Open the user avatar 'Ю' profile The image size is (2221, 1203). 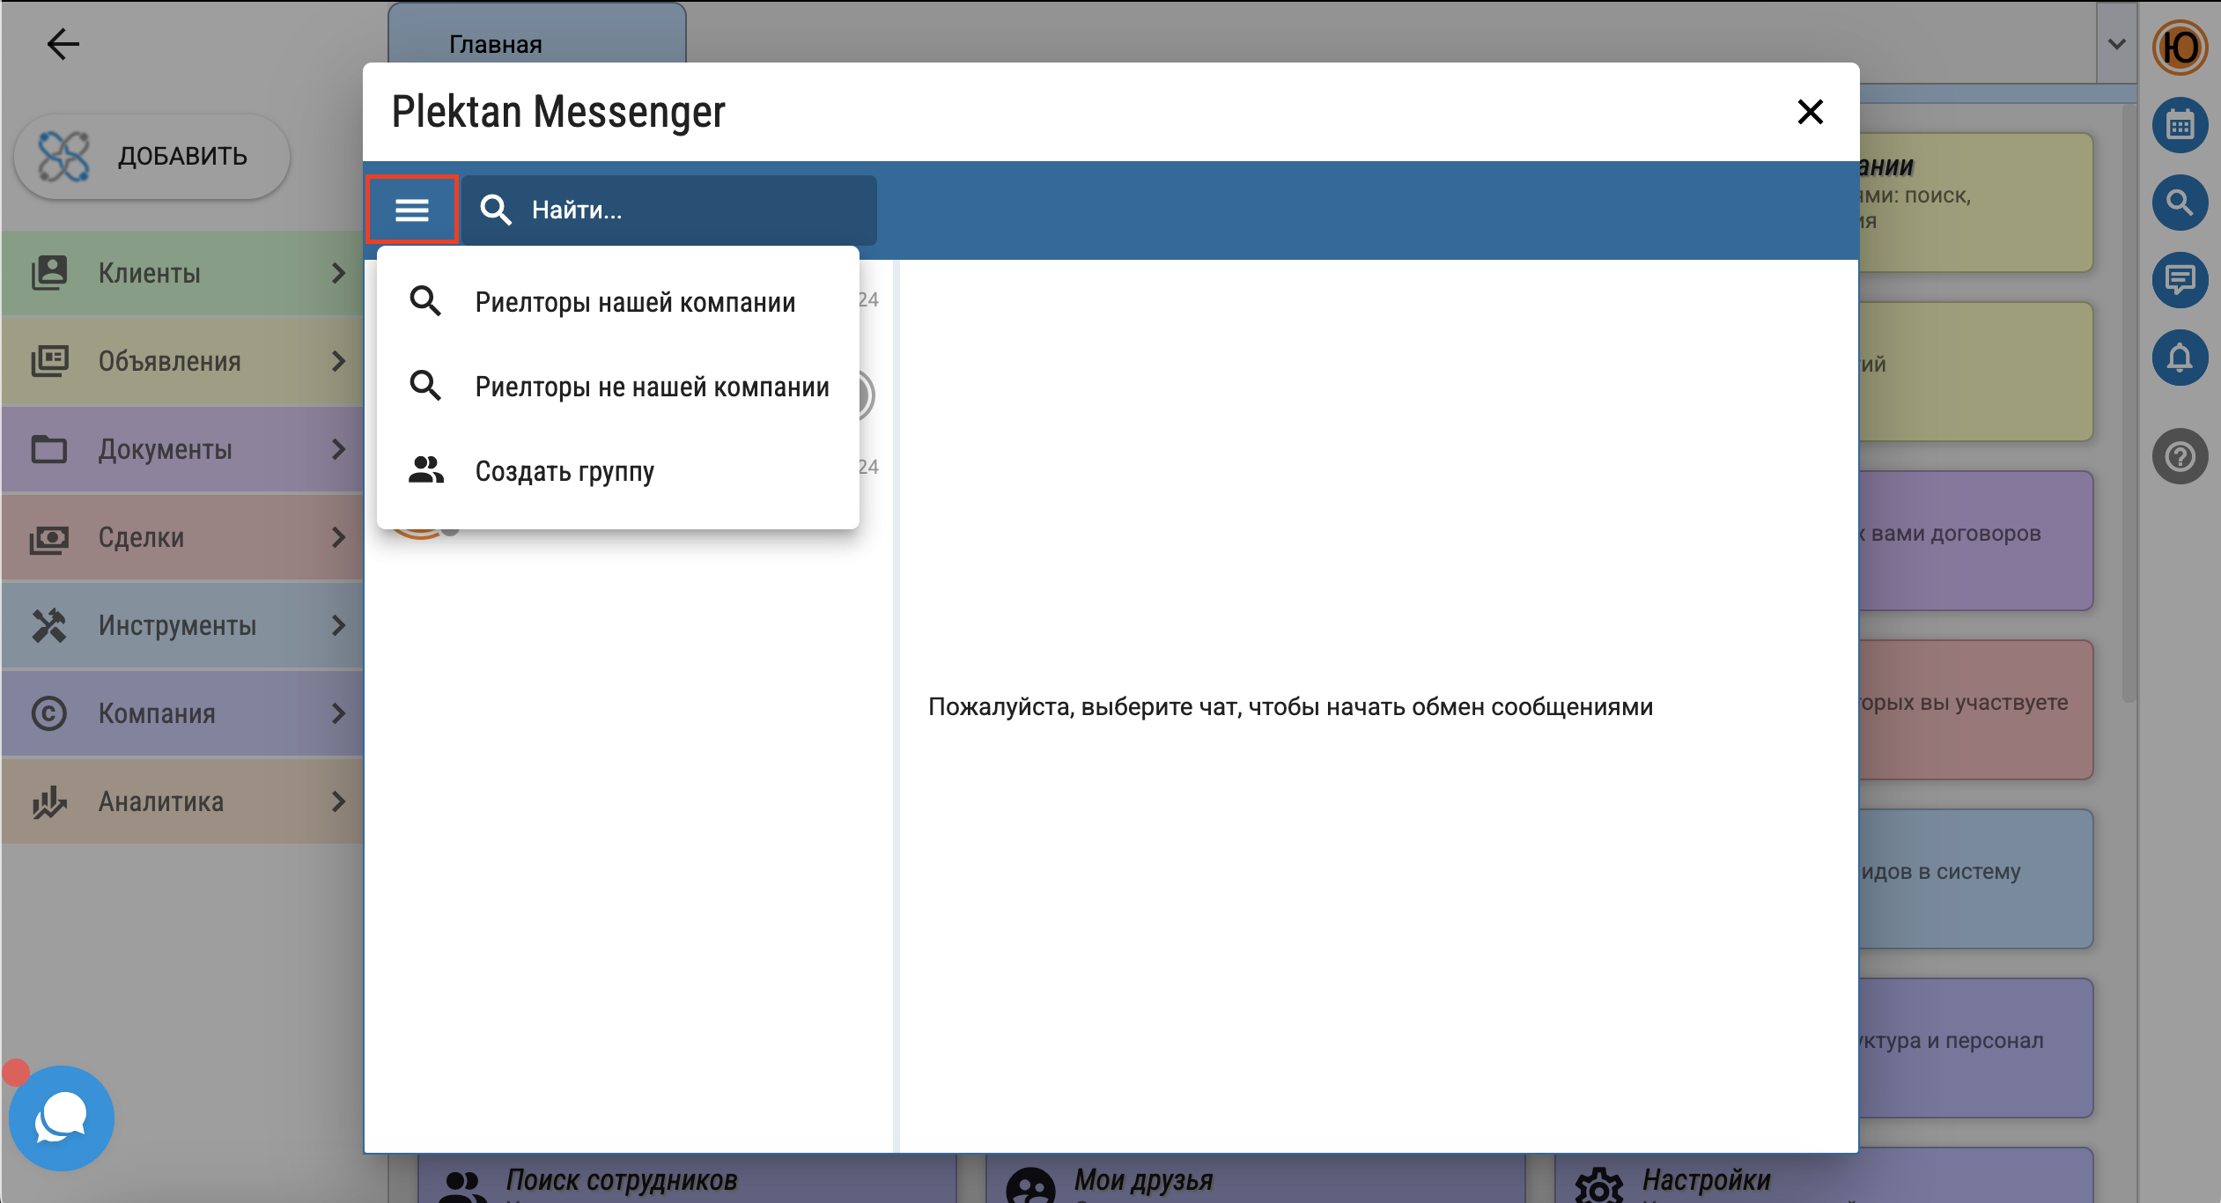click(x=2180, y=48)
